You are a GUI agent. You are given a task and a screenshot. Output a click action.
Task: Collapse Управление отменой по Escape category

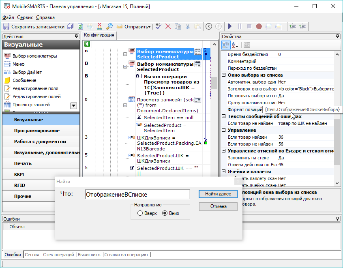tap(223, 151)
